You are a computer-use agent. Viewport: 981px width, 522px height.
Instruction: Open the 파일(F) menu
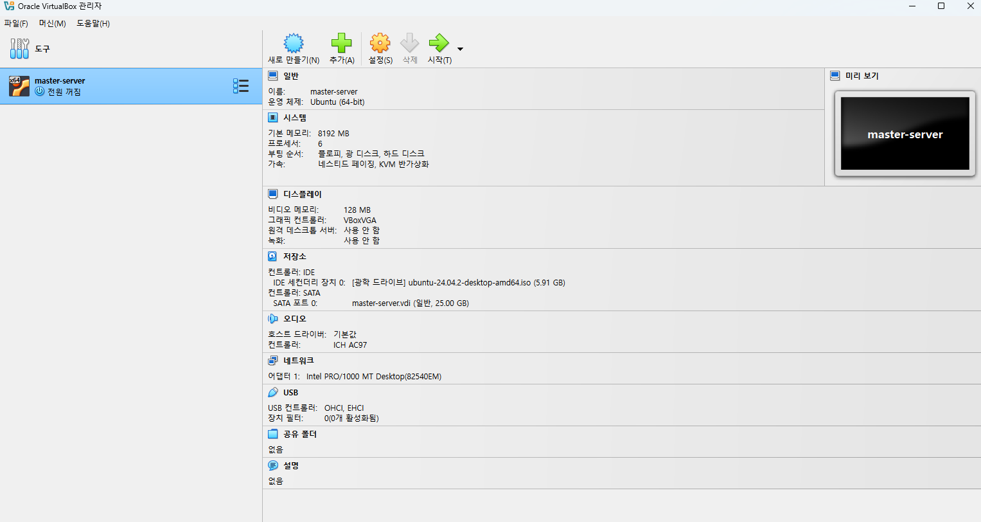point(16,24)
